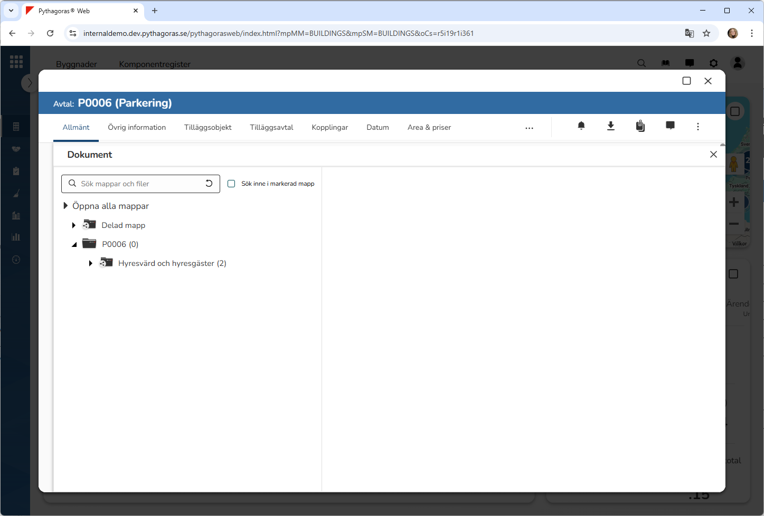Switch to the Övrig information tab
The width and height of the screenshot is (764, 516).
point(137,128)
